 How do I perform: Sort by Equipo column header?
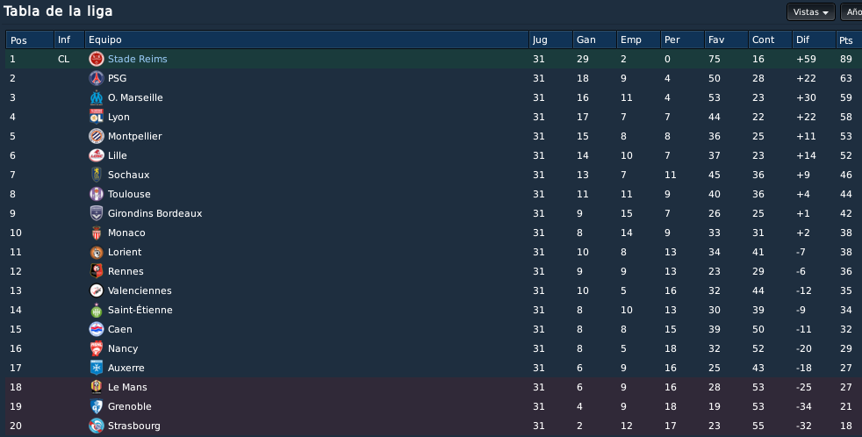point(306,39)
